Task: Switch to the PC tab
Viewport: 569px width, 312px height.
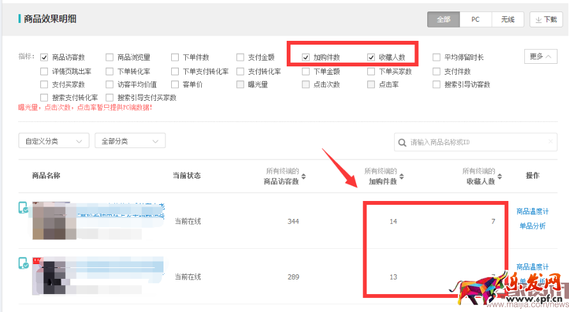Action: tap(476, 20)
